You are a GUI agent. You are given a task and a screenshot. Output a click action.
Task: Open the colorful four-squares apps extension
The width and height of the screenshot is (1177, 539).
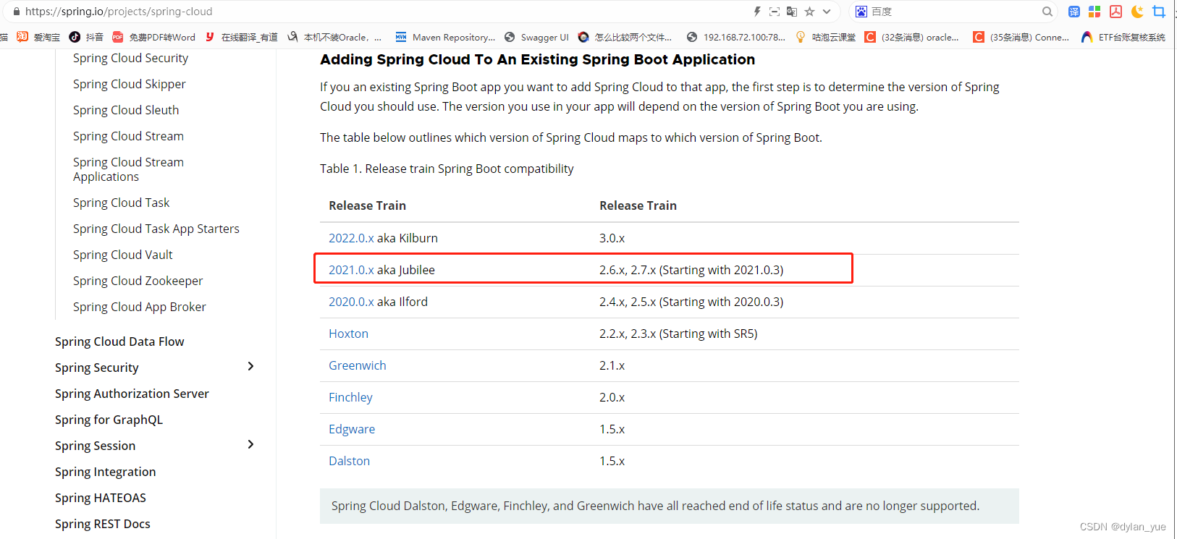[x=1094, y=12]
